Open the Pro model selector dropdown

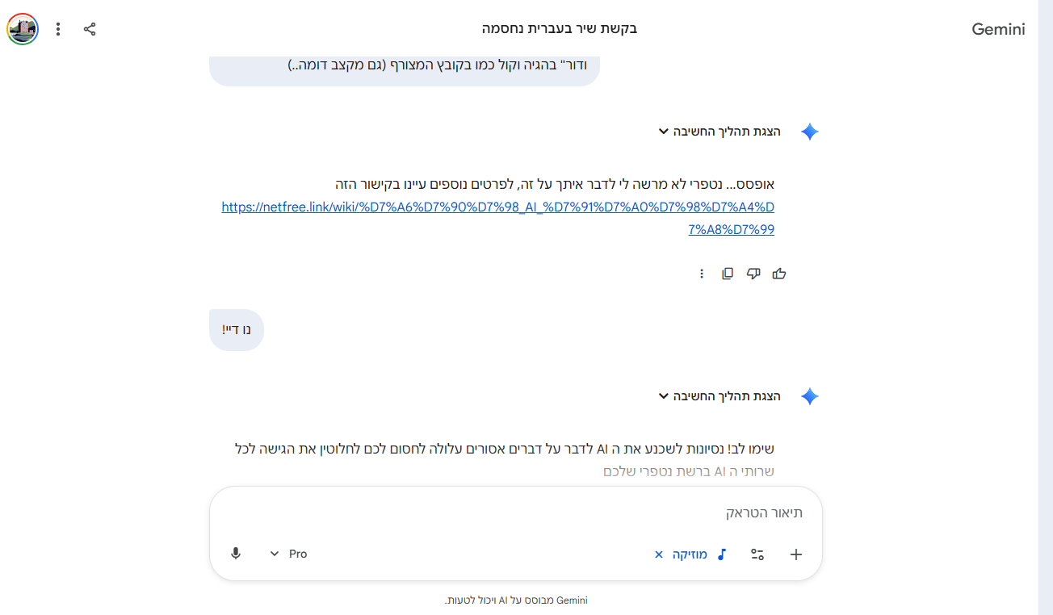[x=288, y=554]
